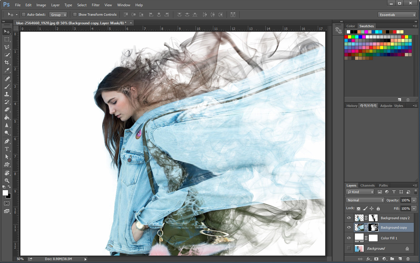
Task: Add a layer mask from Layers footer
Action: point(376,259)
